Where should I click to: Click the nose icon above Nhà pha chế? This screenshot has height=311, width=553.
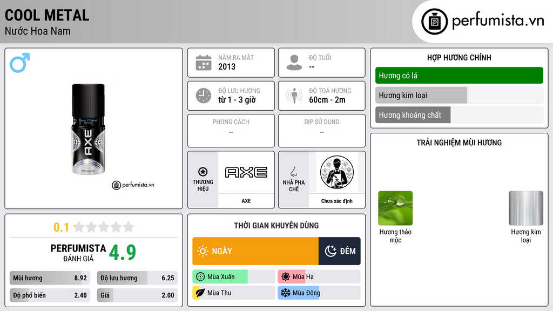click(293, 172)
